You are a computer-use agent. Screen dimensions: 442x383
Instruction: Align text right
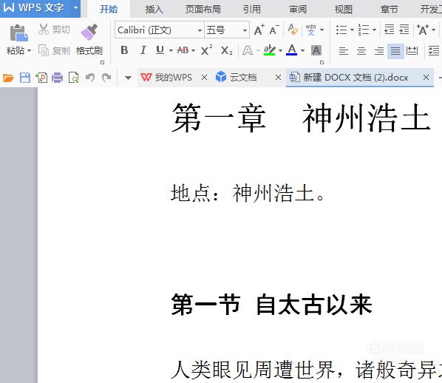[x=379, y=51]
